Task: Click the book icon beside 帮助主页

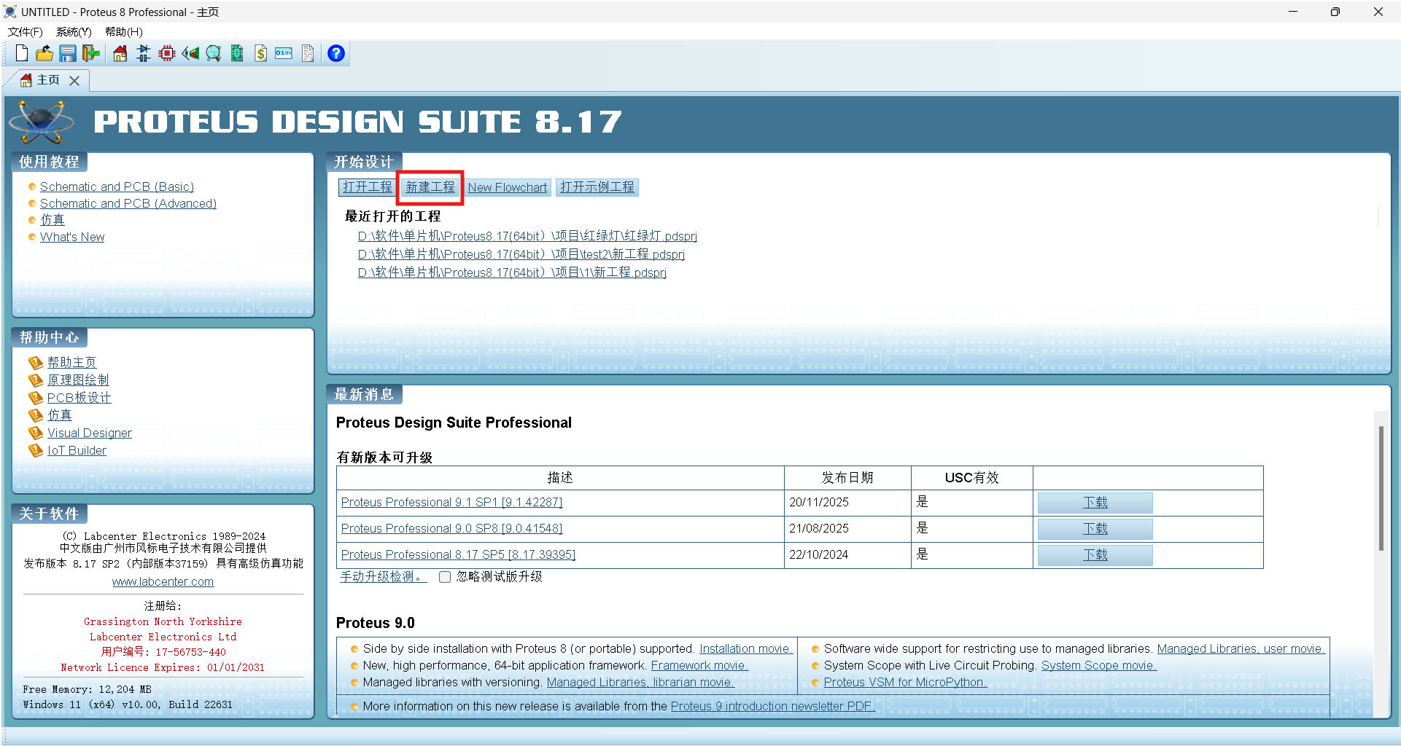Action: pyautogui.click(x=36, y=362)
